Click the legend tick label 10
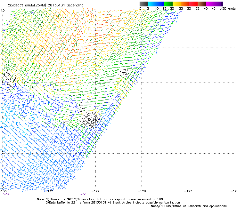Image resolution: width=237 pixels, height=208 pixels. point(157,9)
